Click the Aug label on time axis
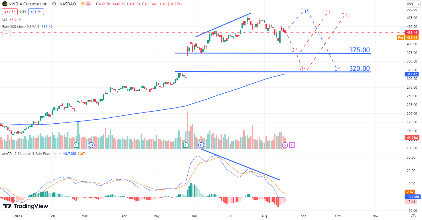The image size is (422, 220). tap(264, 216)
